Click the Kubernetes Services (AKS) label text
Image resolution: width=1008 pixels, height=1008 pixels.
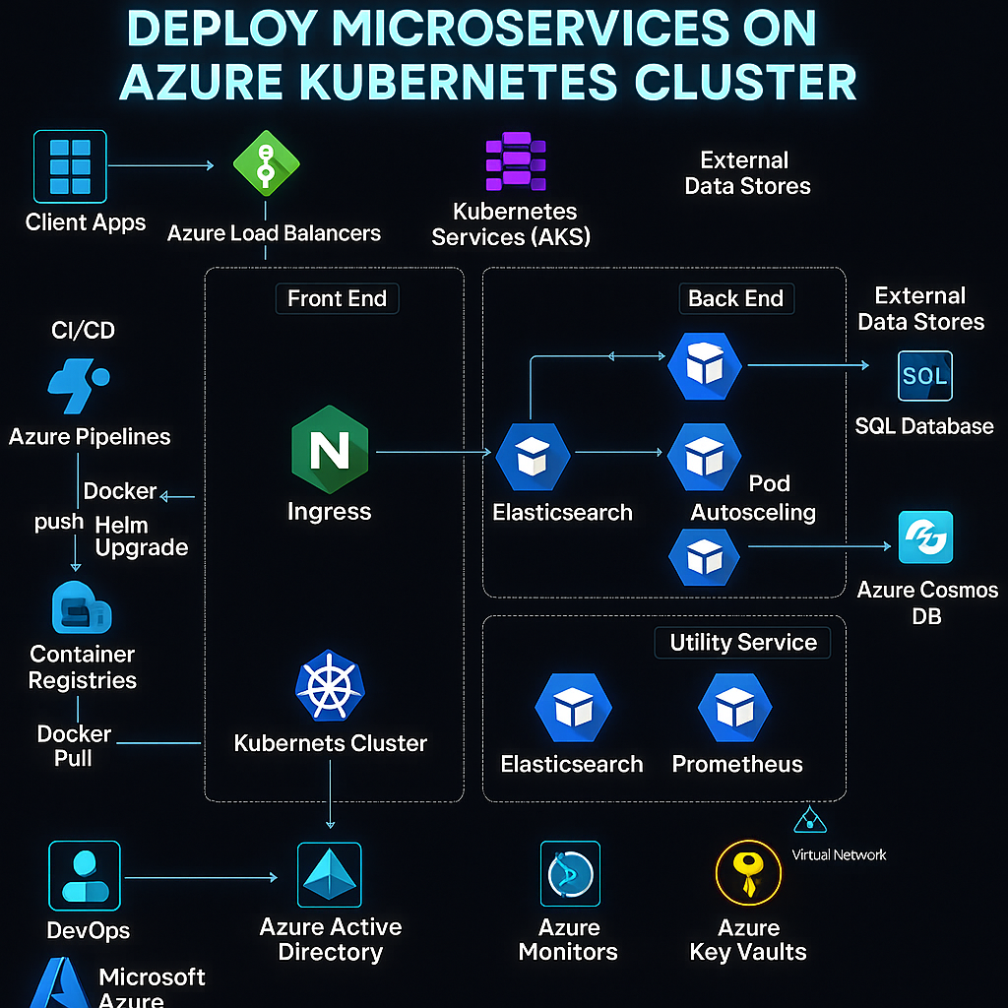click(511, 224)
